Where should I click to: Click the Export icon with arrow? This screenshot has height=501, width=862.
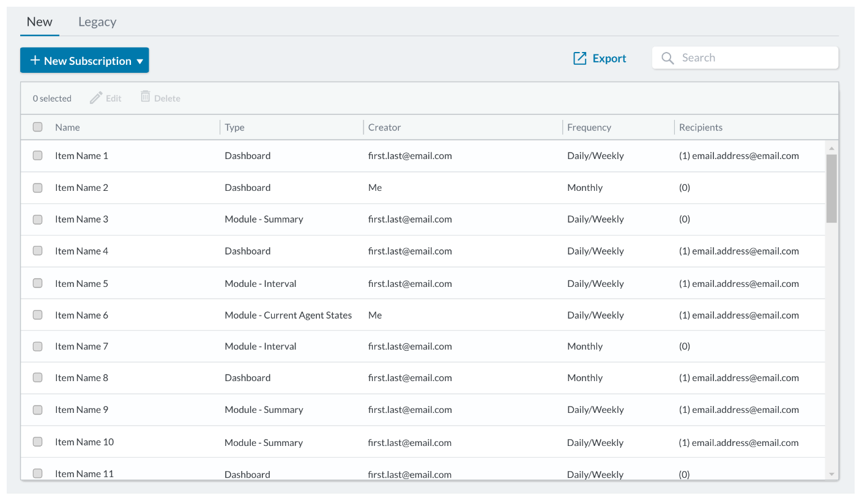pyautogui.click(x=579, y=58)
